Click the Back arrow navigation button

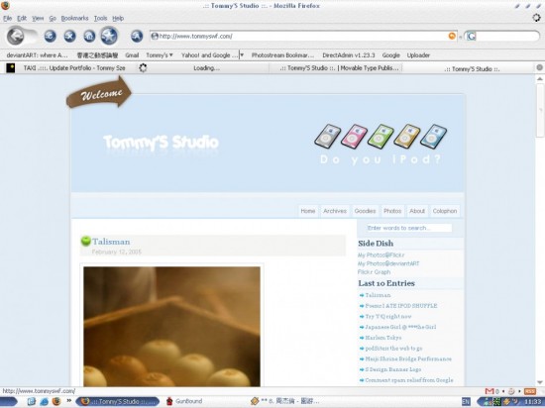pyautogui.click(x=16, y=36)
